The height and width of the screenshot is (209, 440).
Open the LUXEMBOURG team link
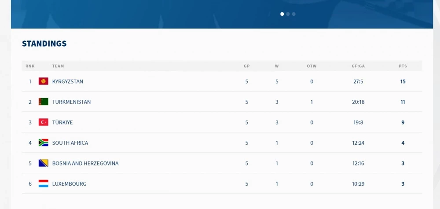coord(70,184)
